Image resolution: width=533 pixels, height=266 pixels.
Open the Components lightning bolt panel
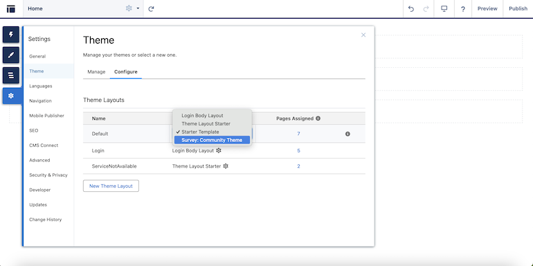coord(11,35)
